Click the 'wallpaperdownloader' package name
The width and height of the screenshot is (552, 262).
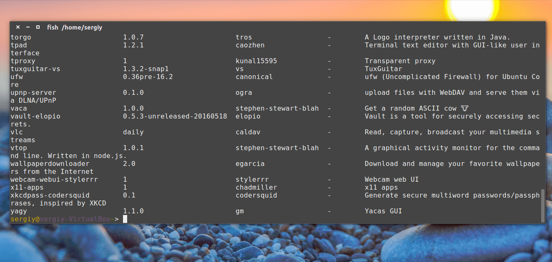(x=50, y=164)
